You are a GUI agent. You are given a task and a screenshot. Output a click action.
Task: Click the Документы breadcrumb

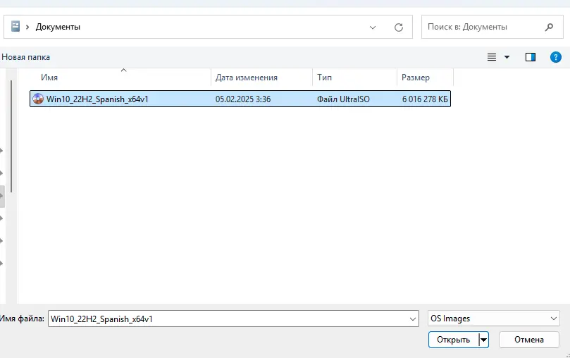click(58, 27)
